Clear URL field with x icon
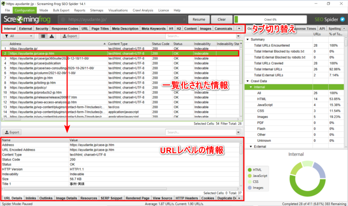348x206 pixels. coord(184,19)
